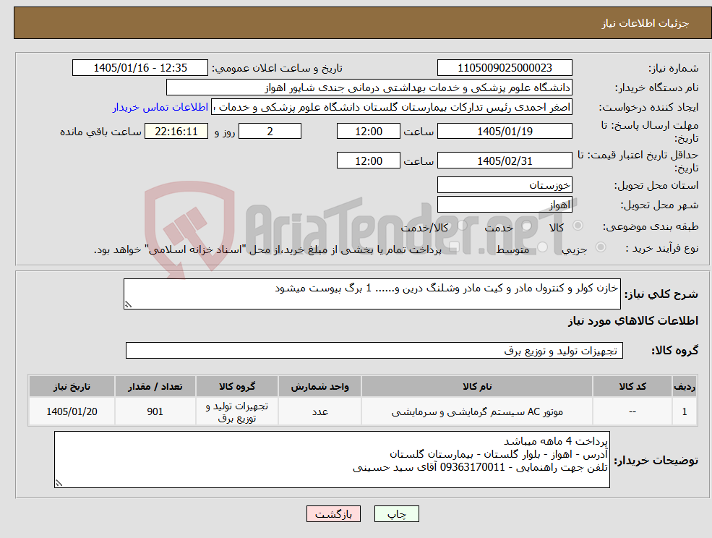
Task: Click the delivery province field خوزستان
Action: (505, 185)
